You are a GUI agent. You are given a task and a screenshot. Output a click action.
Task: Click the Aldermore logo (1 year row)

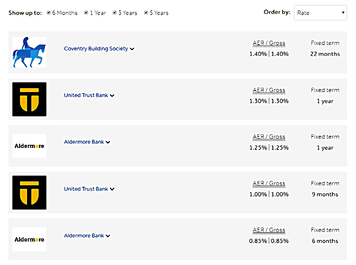tap(29, 146)
